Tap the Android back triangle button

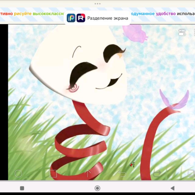[x=173, y=188]
